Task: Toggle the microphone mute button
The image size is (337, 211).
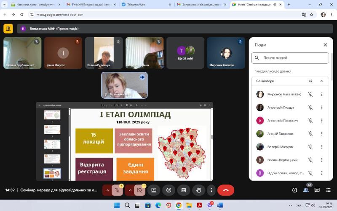Action: click(118, 190)
